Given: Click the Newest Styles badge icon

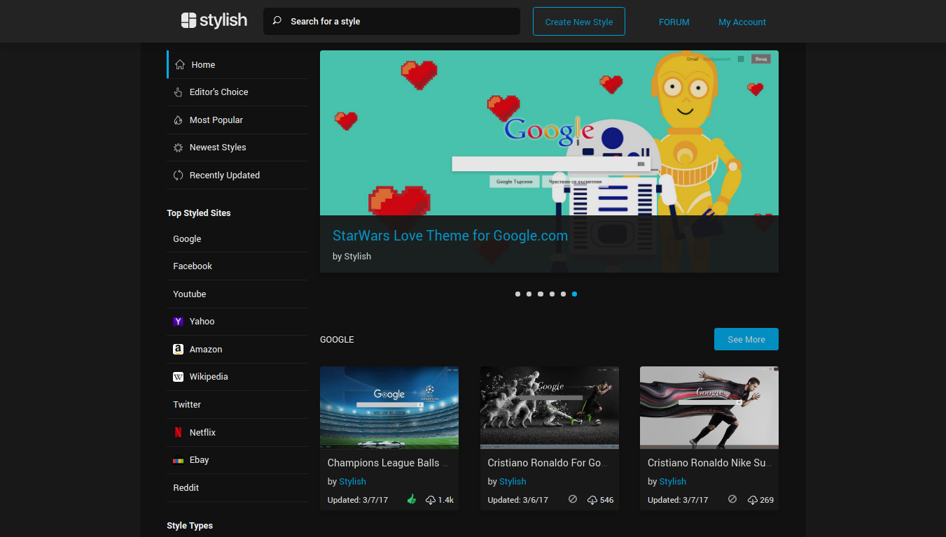Looking at the screenshot, I should (x=178, y=148).
